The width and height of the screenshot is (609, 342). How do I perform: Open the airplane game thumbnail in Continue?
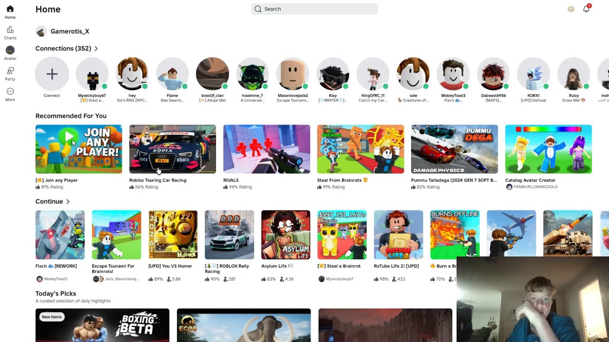click(x=511, y=234)
